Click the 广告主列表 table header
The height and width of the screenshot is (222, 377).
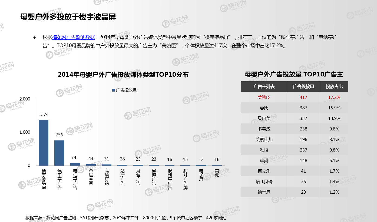(264, 87)
